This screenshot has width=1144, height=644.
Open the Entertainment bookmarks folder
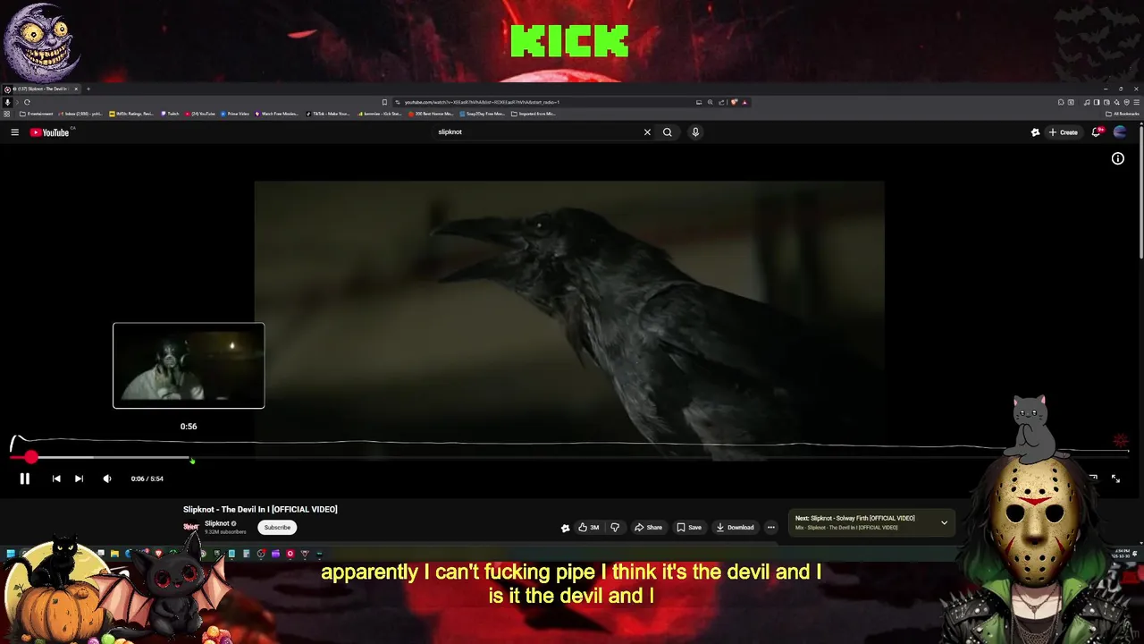37,114
